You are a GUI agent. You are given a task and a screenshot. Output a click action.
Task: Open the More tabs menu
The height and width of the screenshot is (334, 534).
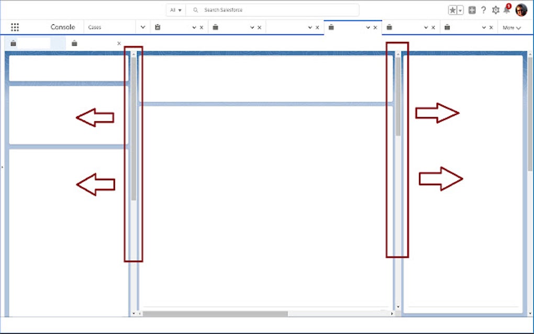pyautogui.click(x=511, y=28)
